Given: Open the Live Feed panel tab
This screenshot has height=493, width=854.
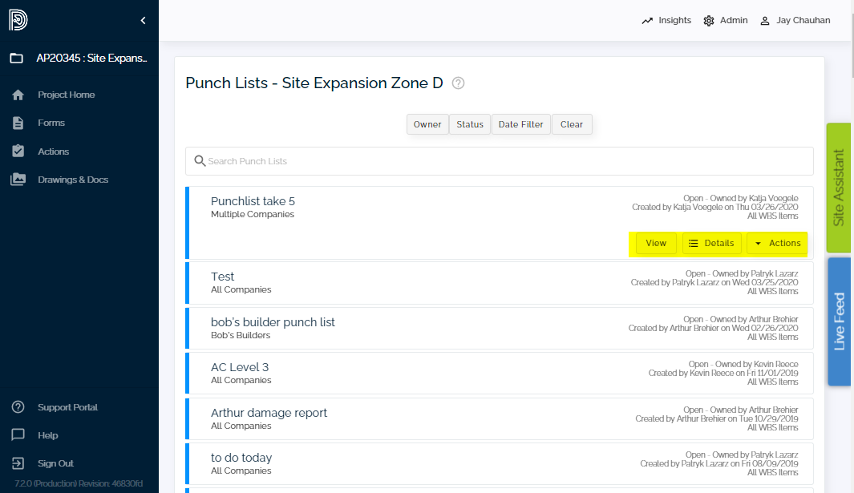Looking at the screenshot, I should click(839, 320).
